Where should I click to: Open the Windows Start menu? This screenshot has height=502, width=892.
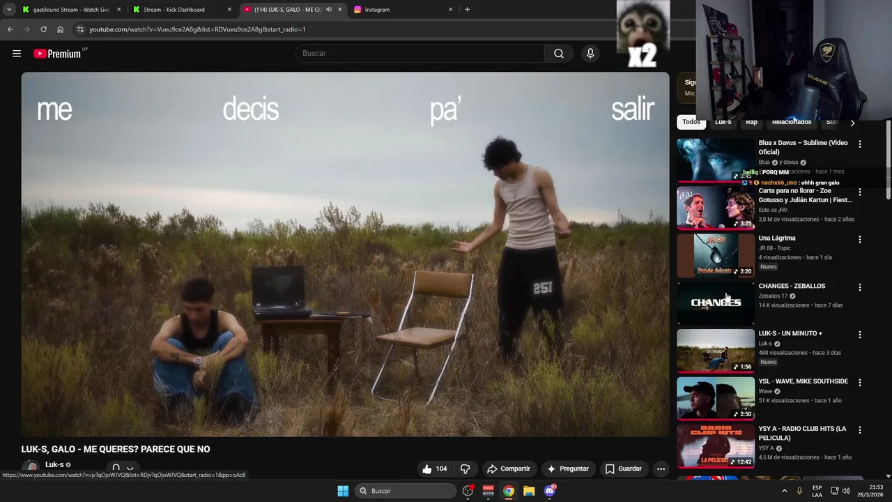[x=343, y=491]
